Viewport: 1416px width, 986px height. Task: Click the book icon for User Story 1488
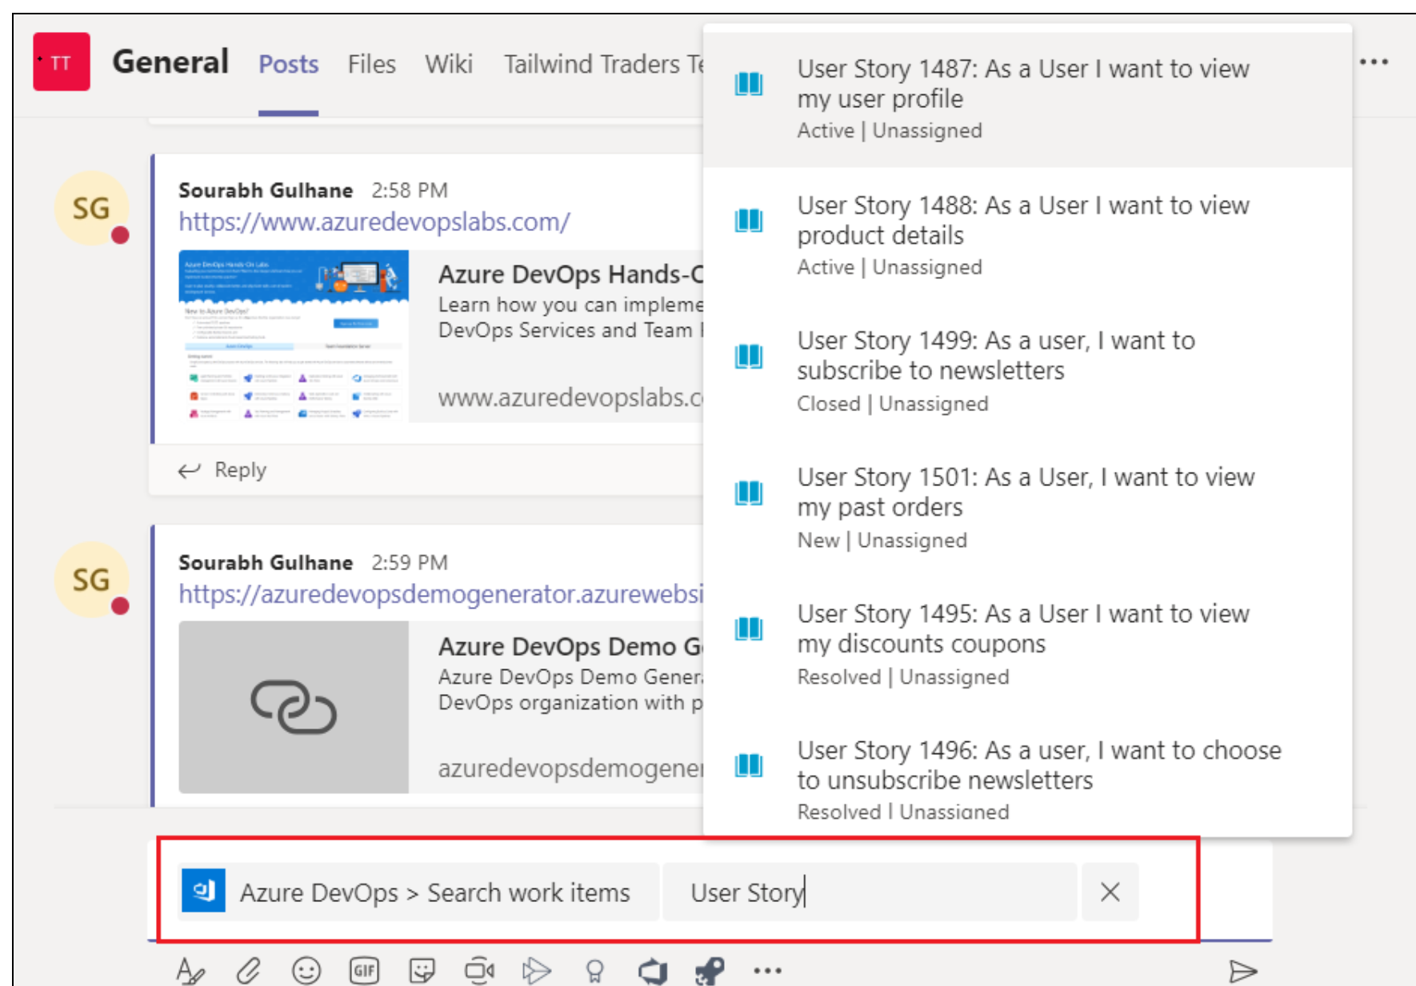(x=749, y=220)
